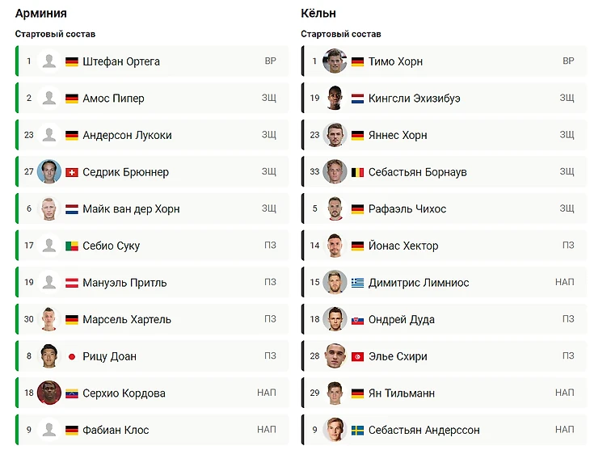Click the Belgian flag beside Себастьян Борнаув
The width and height of the screenshot is (590, 450).
click(x=357, y=172)
